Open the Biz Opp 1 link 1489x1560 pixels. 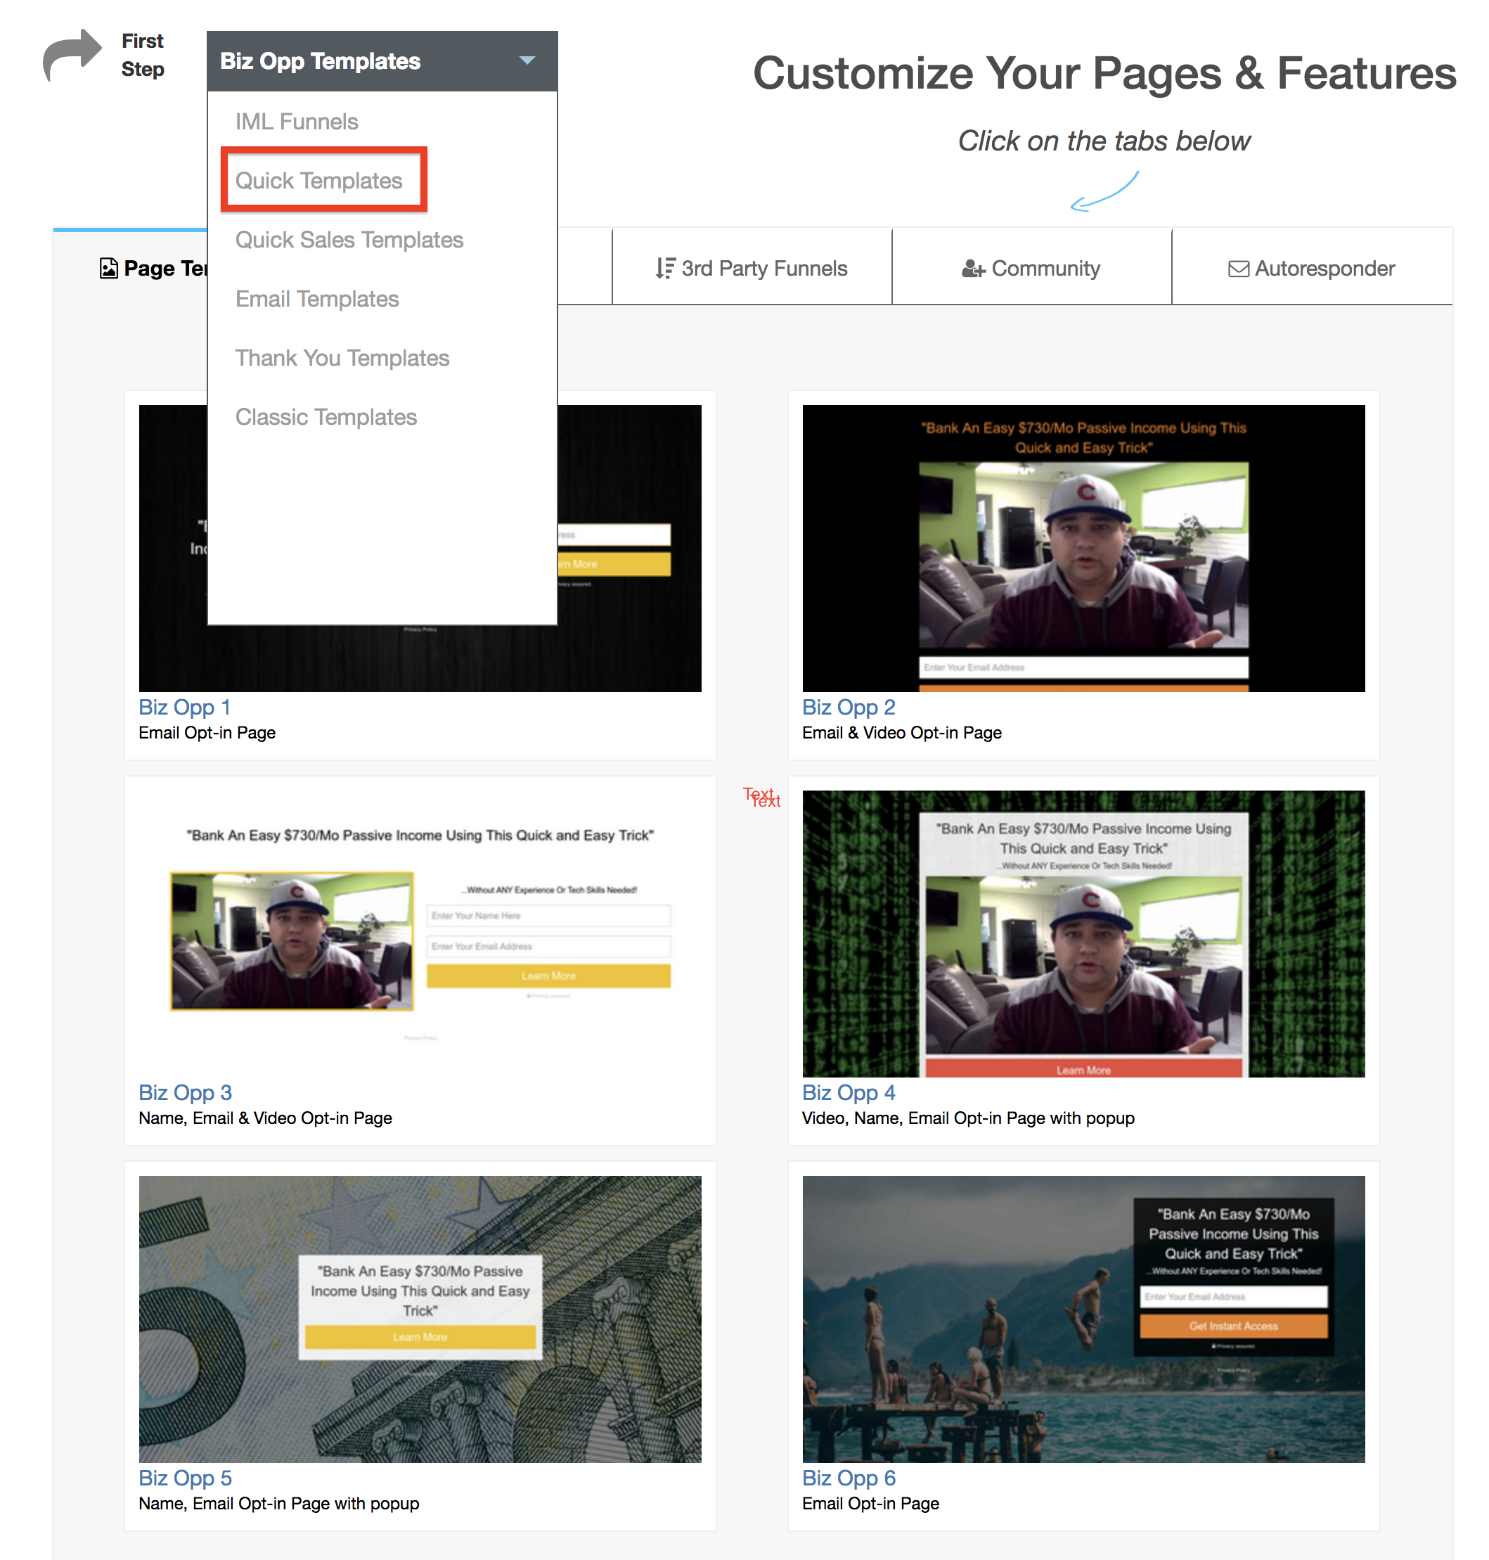pos(184,708)
